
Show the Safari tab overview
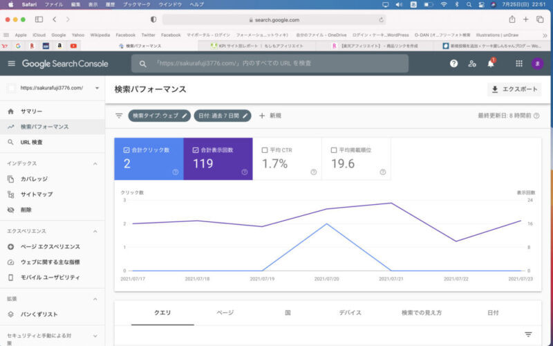pyautogui.click(x=540, y=19)
